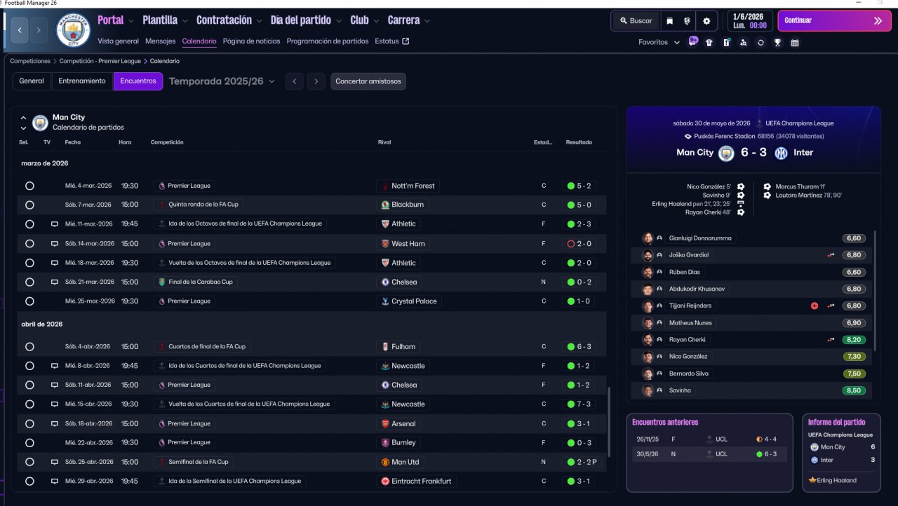Image resolution: width=898 pixels, height=506 pixels.
Task: Open the messages bubble with 9+ badge
Action: pos(693,41)
